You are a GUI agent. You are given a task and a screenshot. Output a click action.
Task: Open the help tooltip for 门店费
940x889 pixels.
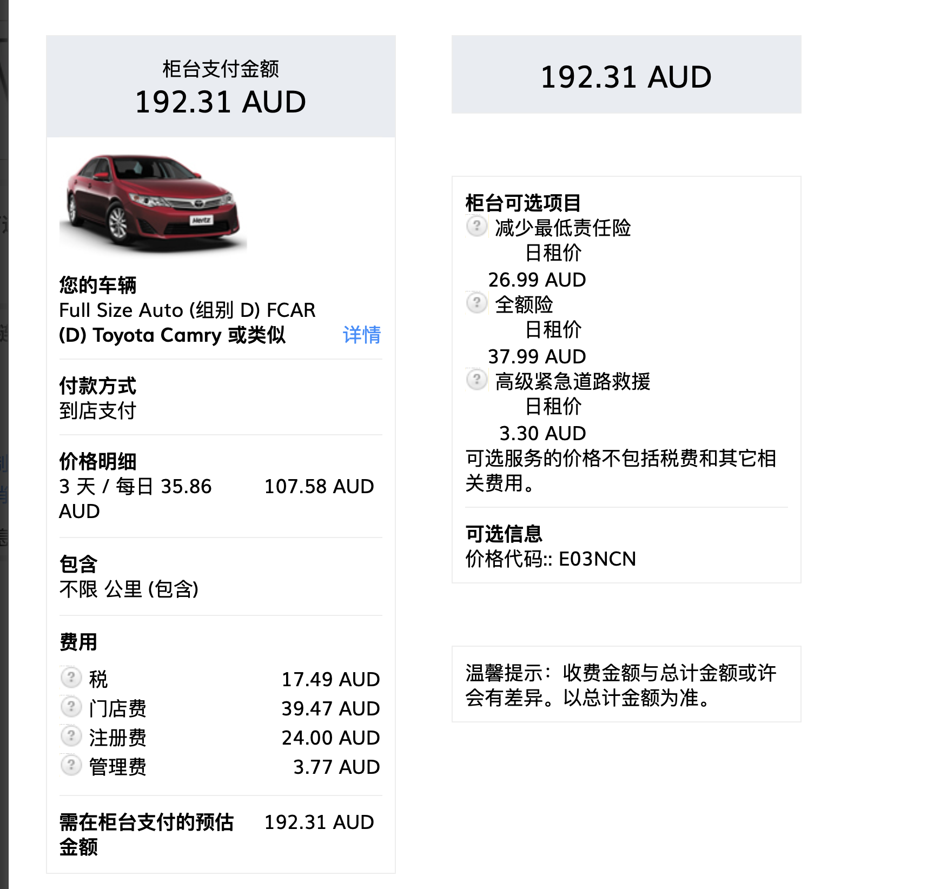click(x=71, y=706)
